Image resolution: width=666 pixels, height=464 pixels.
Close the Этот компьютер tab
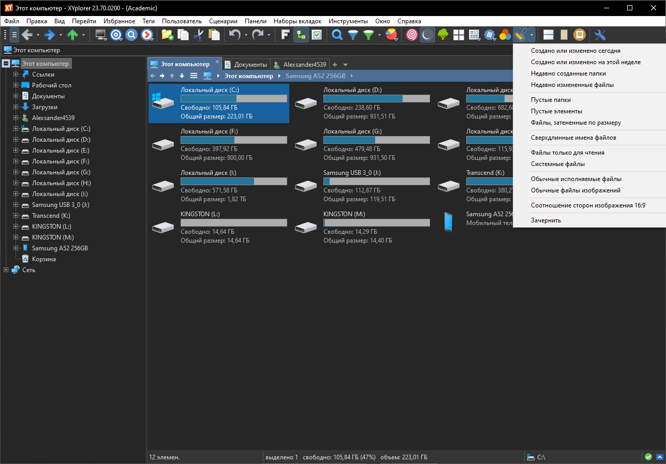point(217,62)
